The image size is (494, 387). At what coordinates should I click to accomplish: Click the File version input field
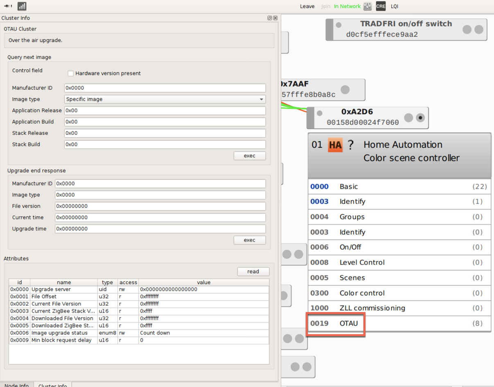point(160,206)
